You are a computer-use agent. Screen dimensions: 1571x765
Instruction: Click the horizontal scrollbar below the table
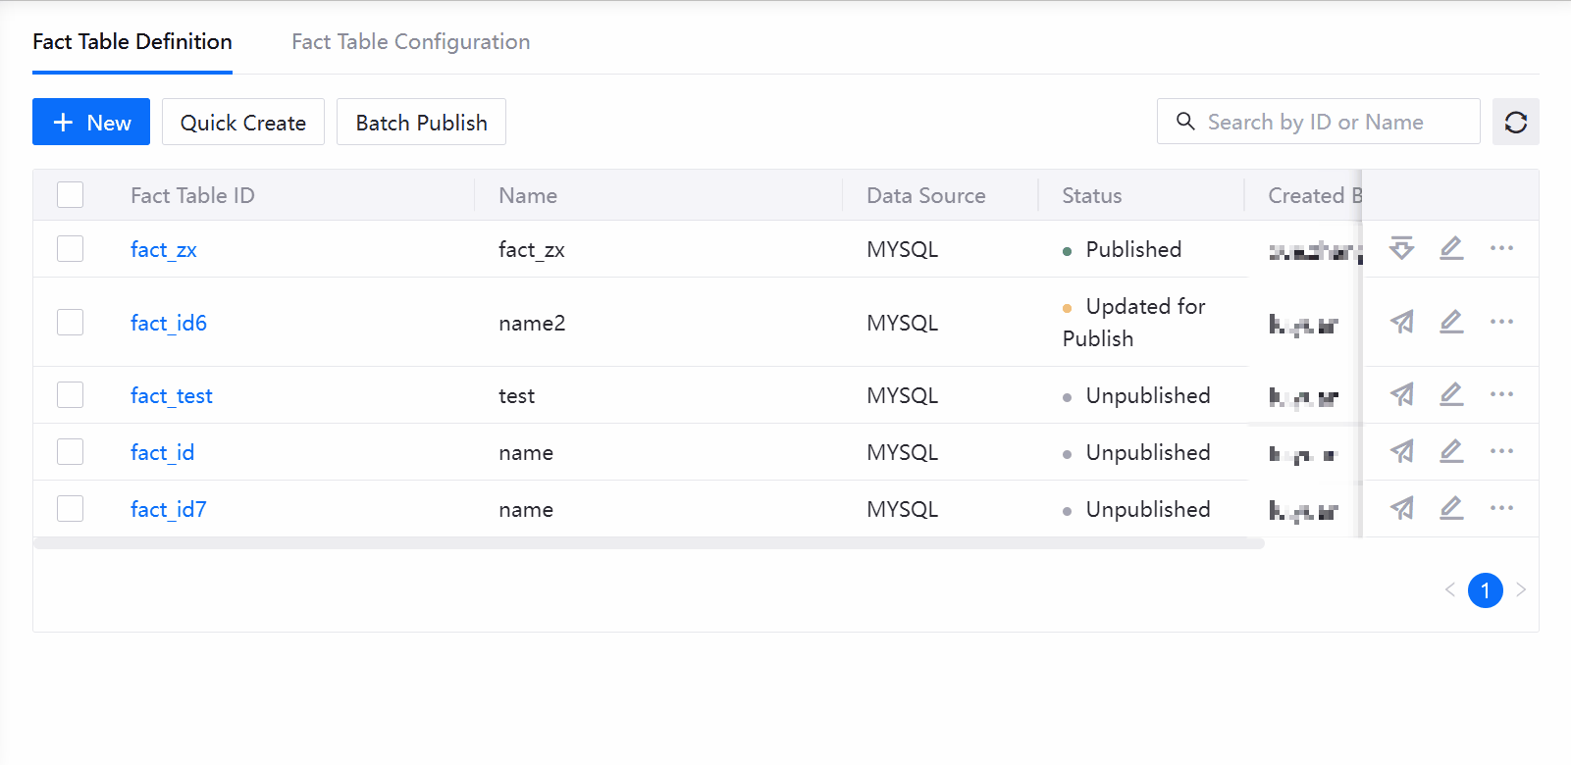pyautogui.click(x=648, y=543)
